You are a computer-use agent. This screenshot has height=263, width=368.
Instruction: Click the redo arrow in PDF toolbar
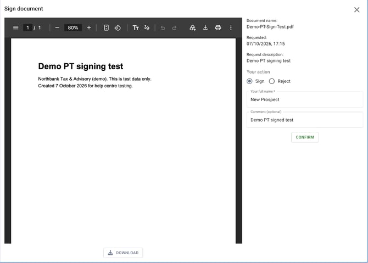[174, 28]
